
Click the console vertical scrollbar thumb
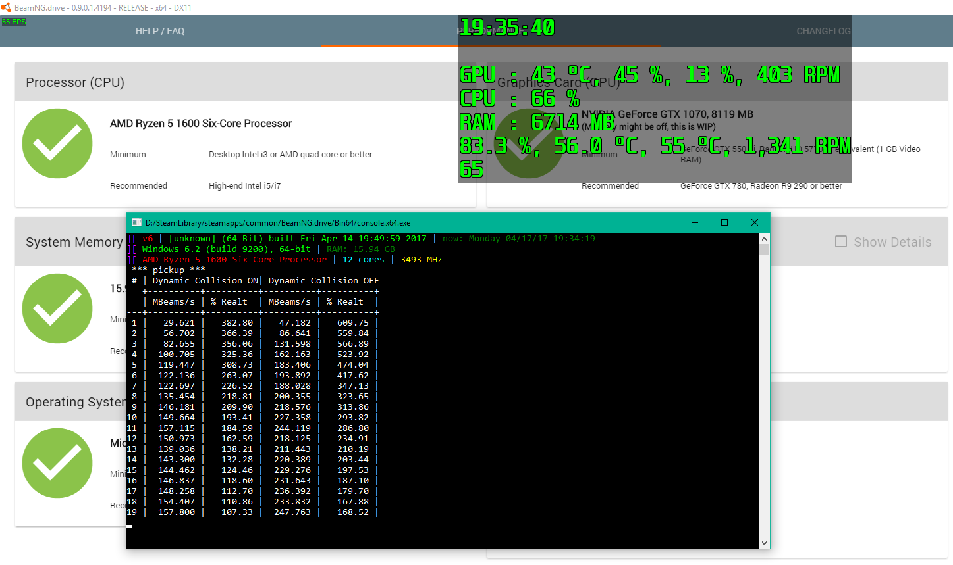[x=764, y=249]
